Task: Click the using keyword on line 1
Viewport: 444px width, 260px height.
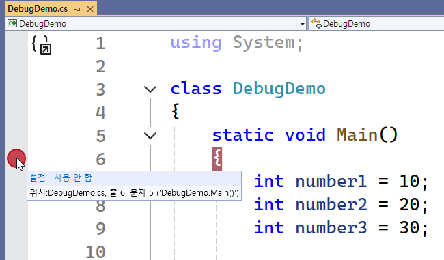Action: click(x=195, y=43)
